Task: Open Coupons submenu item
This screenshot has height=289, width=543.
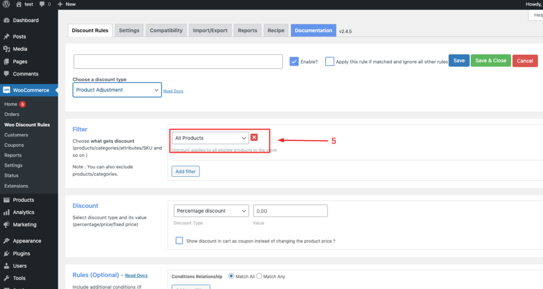Action: pyautogui.click(x=14, y=145)
